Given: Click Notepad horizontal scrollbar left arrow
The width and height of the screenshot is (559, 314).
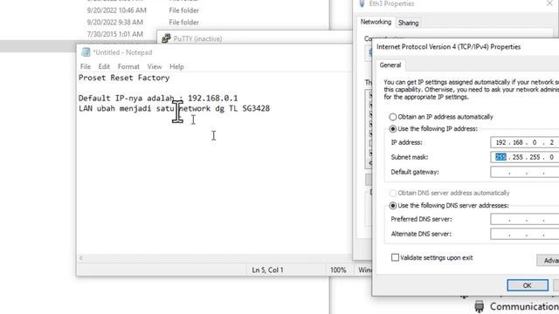Looking at the screenshot, I should pyautogui.click(x=81, y=258).
